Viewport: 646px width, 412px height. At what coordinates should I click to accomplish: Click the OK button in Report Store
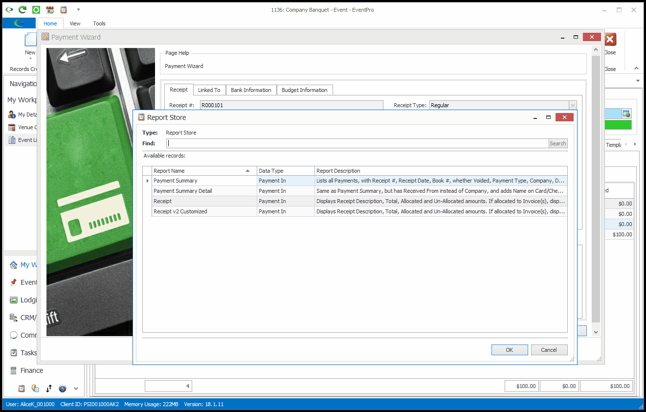(510, 350)
